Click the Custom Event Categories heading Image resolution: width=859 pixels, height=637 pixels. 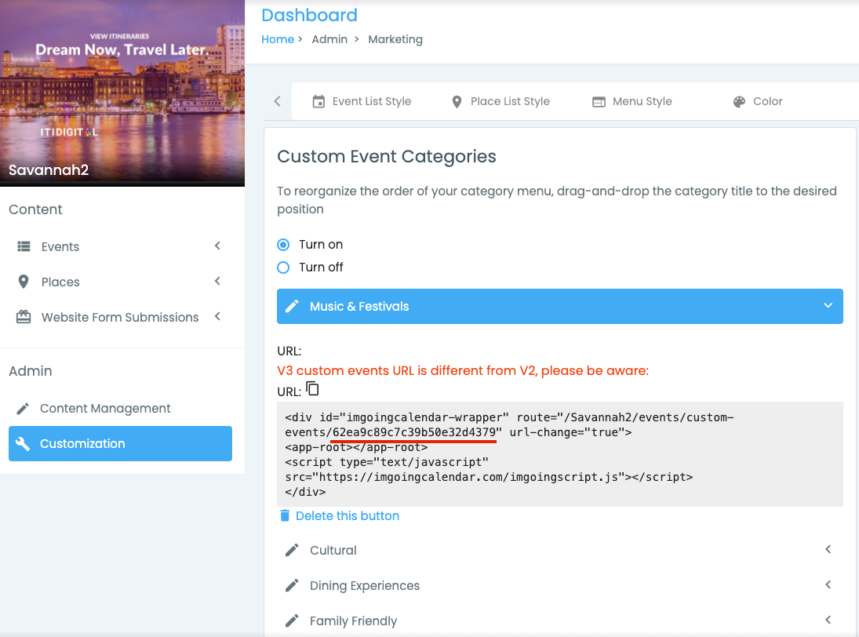386,157
